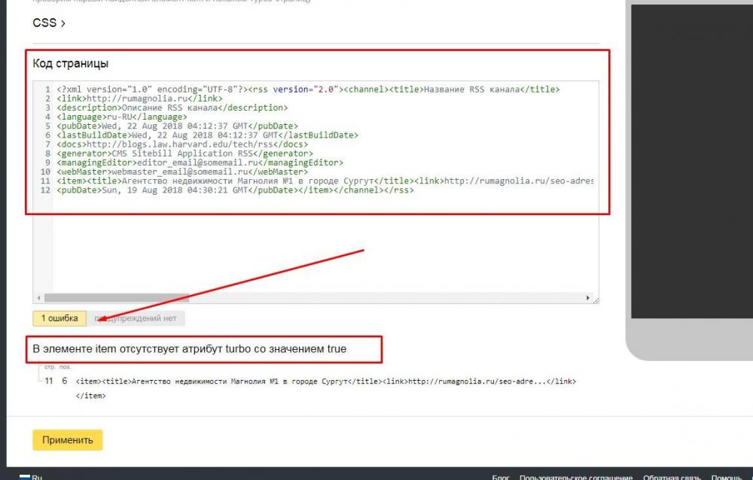Switch to "предупреждений нет" warnings tab

(x=136, y=318)
